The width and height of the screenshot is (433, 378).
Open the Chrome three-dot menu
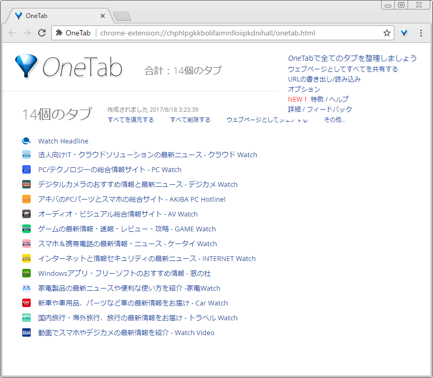[421, 33]
